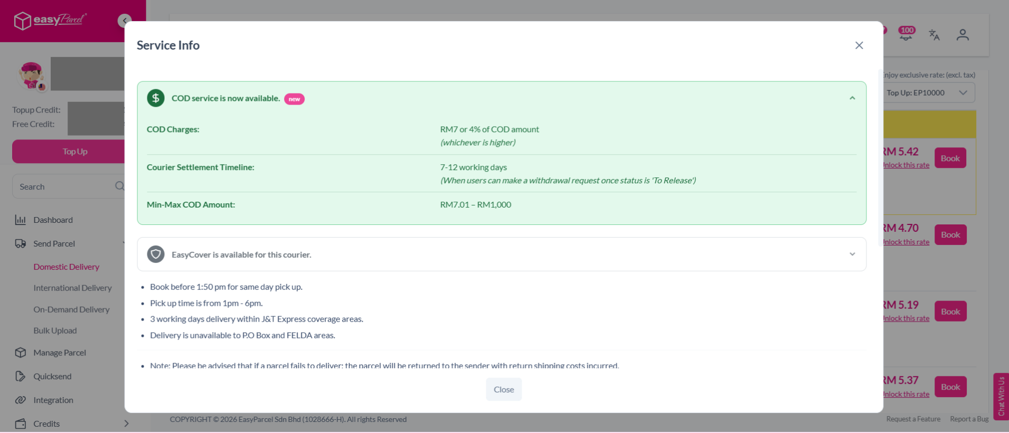1009x433 pixels.
Task: Click the 'COD Charges:' label
Action: pyautogui.click(x=173, y=129)
